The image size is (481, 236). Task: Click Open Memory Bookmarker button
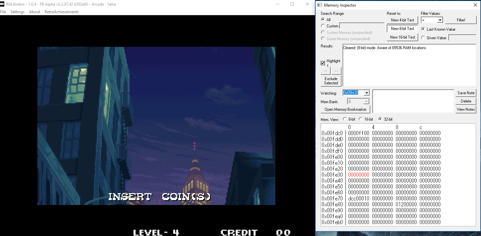click(x=345, y=109)
